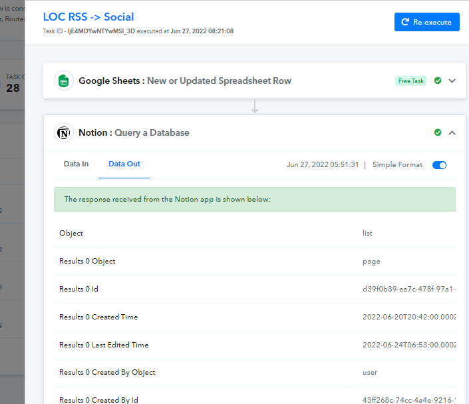Image resolution: width=469 pixels, height=404 pixels.
Task: Click the value 'page'
Action: point(371,262)
